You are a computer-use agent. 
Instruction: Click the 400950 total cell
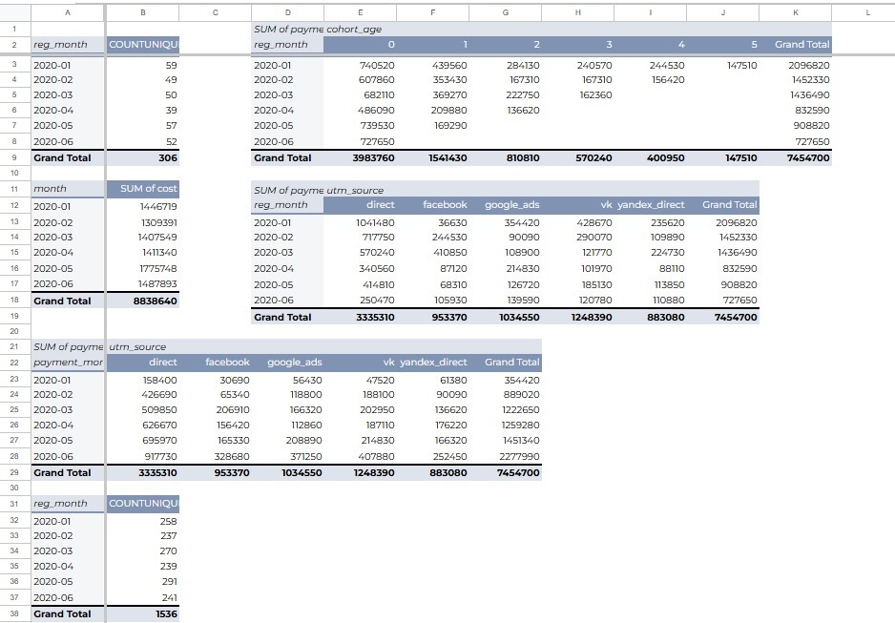pos(650,158)
